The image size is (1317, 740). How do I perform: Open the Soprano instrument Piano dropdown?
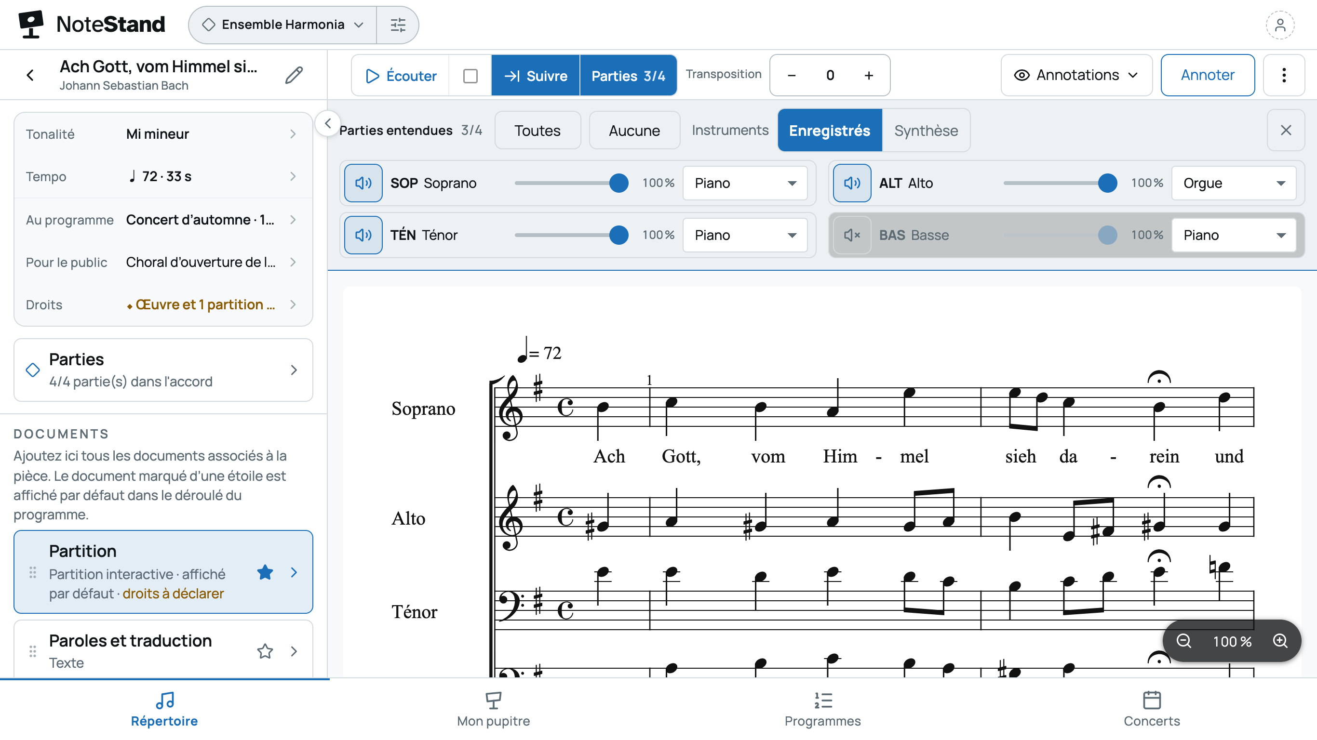point(745,183)
